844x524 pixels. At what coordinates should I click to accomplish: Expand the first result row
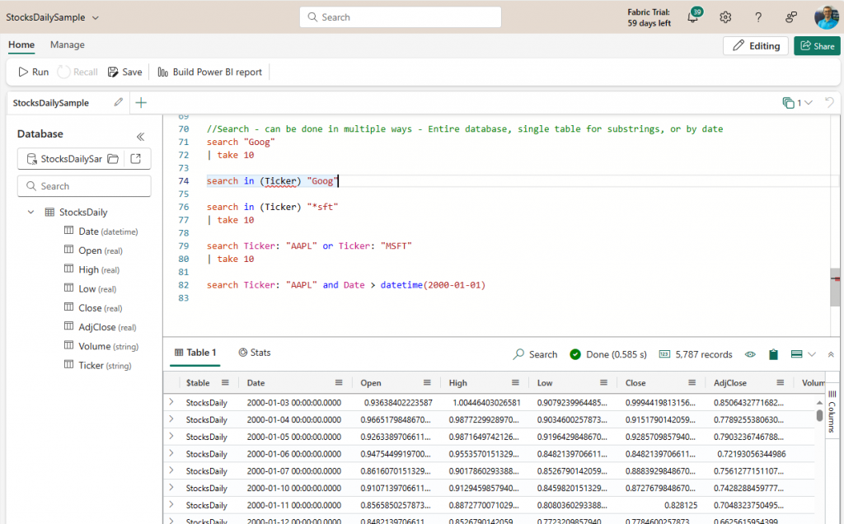coord(171,402)
